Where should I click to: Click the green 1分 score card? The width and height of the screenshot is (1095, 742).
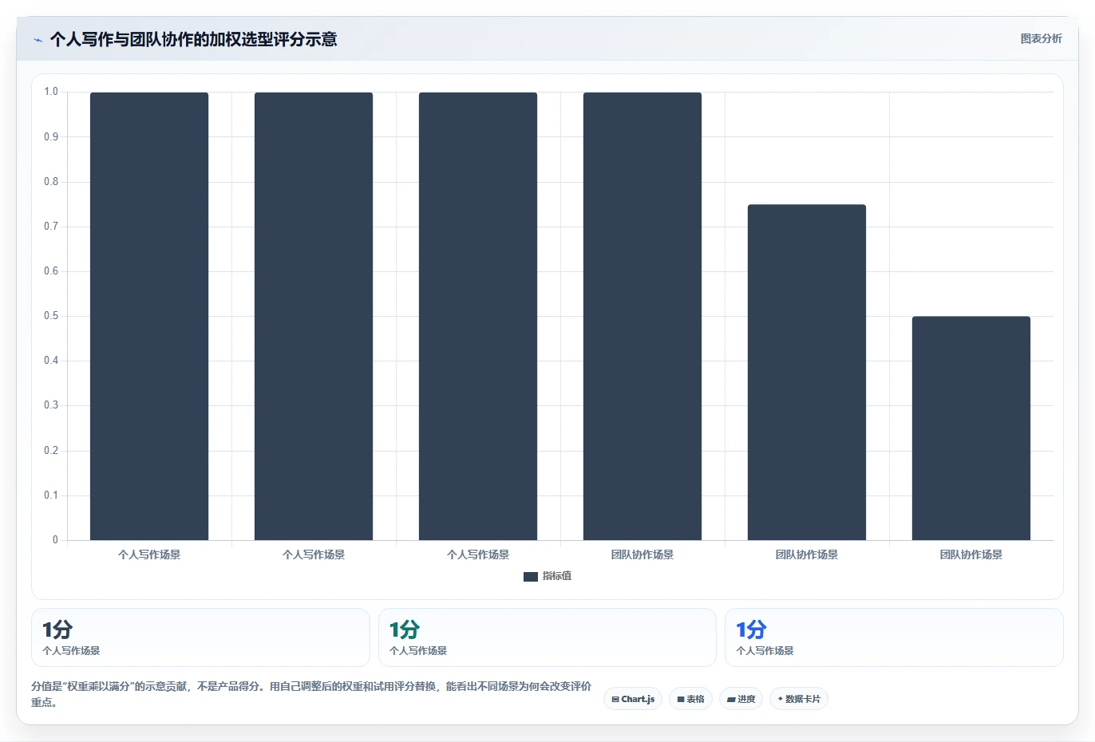(x=547, y=637)
